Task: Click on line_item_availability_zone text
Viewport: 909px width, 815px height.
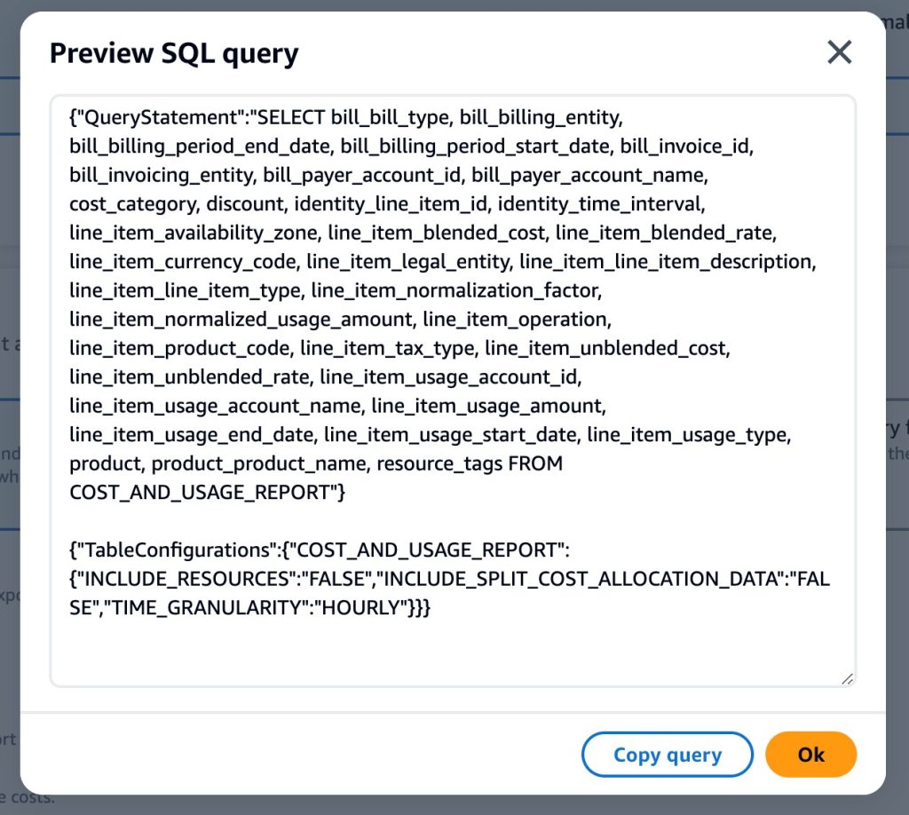Action: coord(194,233)
